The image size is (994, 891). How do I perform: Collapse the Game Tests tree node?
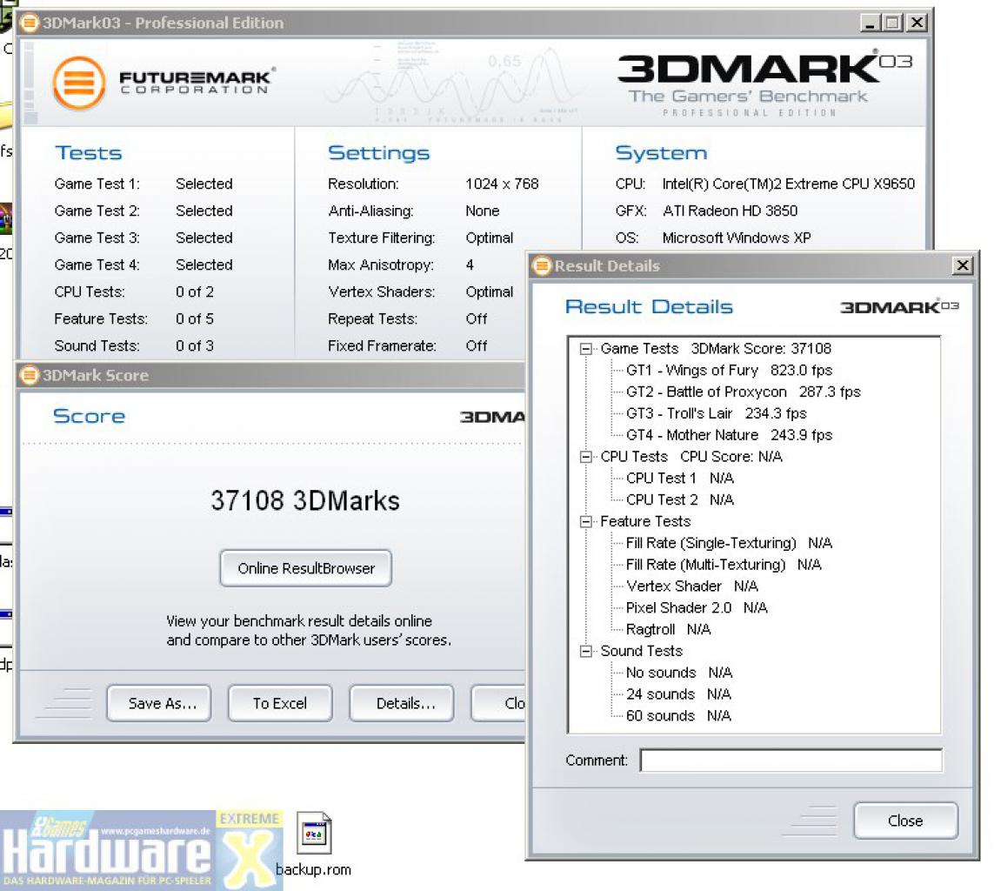586,349
